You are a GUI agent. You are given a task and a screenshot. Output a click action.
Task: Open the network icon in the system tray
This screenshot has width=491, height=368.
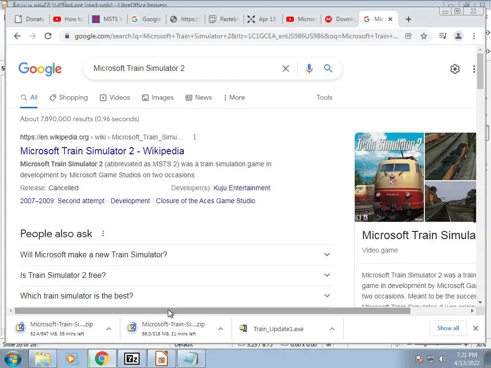(x=431, y=359)
